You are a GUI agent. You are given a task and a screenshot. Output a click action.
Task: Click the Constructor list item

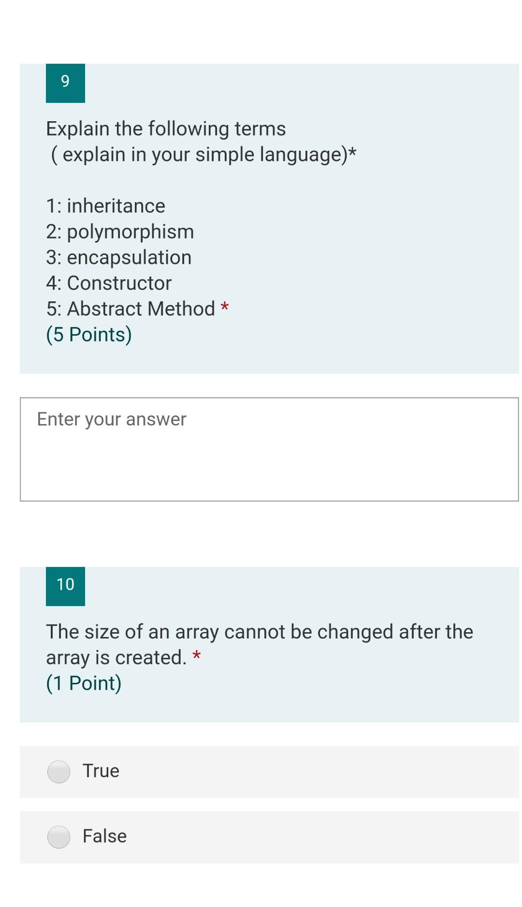click(108, 283)
